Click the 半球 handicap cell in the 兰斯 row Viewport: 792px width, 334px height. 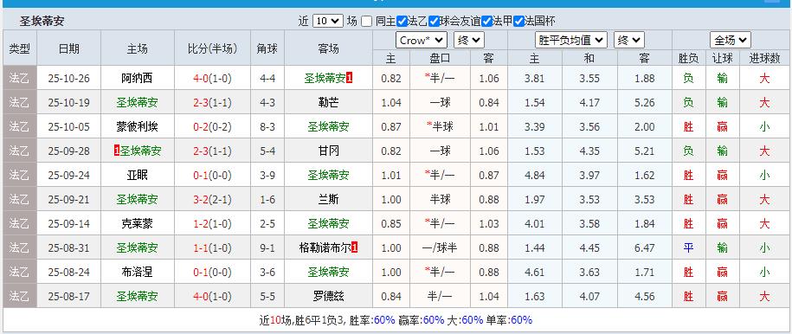(440, 200)
